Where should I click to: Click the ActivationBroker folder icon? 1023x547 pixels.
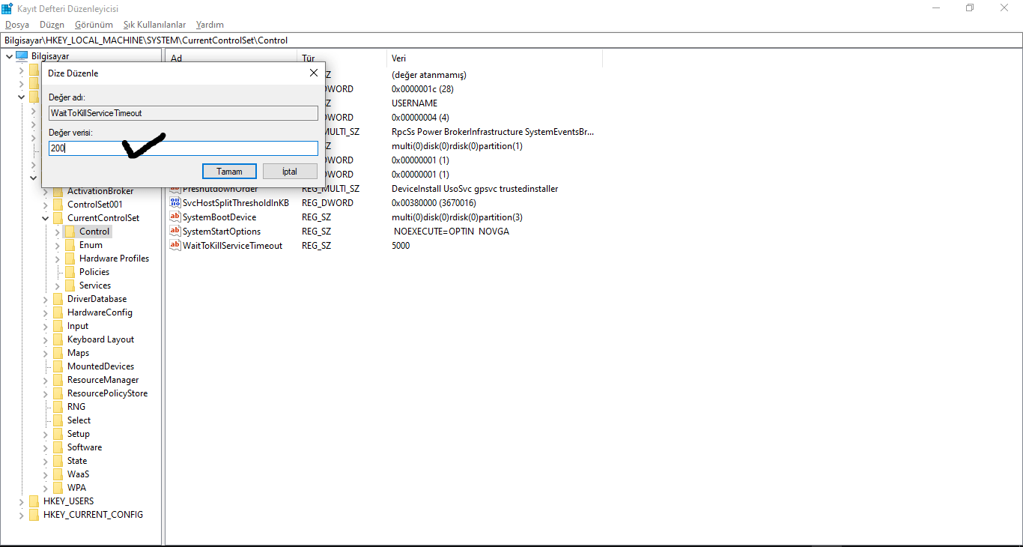click(x=58, y=191)
